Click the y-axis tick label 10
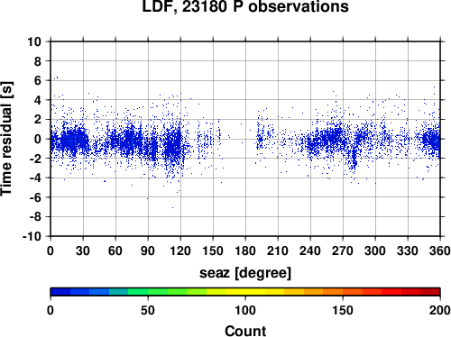Image resolution: width=451 pixels, height=337 pixels. coord(34,41)
